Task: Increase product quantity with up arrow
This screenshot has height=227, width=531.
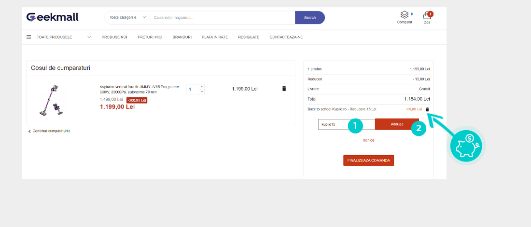Action: click(202, 87)
